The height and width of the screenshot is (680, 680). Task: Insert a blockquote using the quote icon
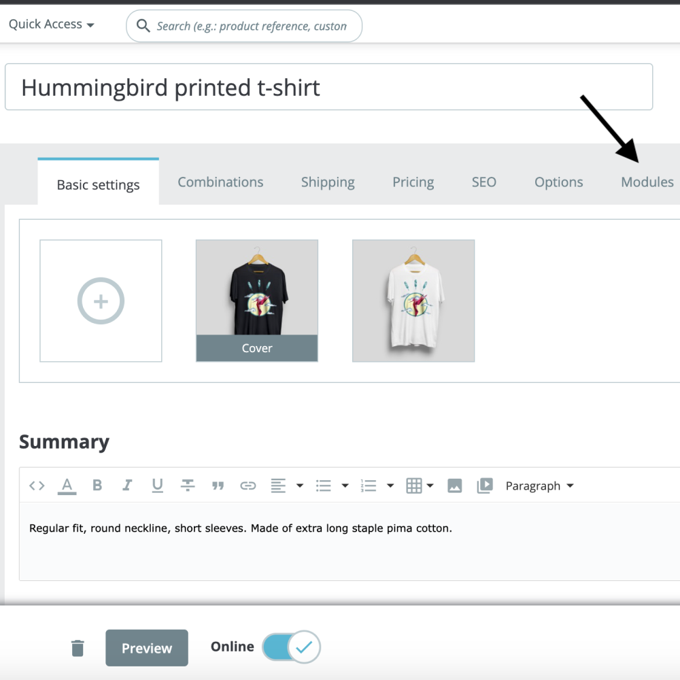[x=218, y=485]
